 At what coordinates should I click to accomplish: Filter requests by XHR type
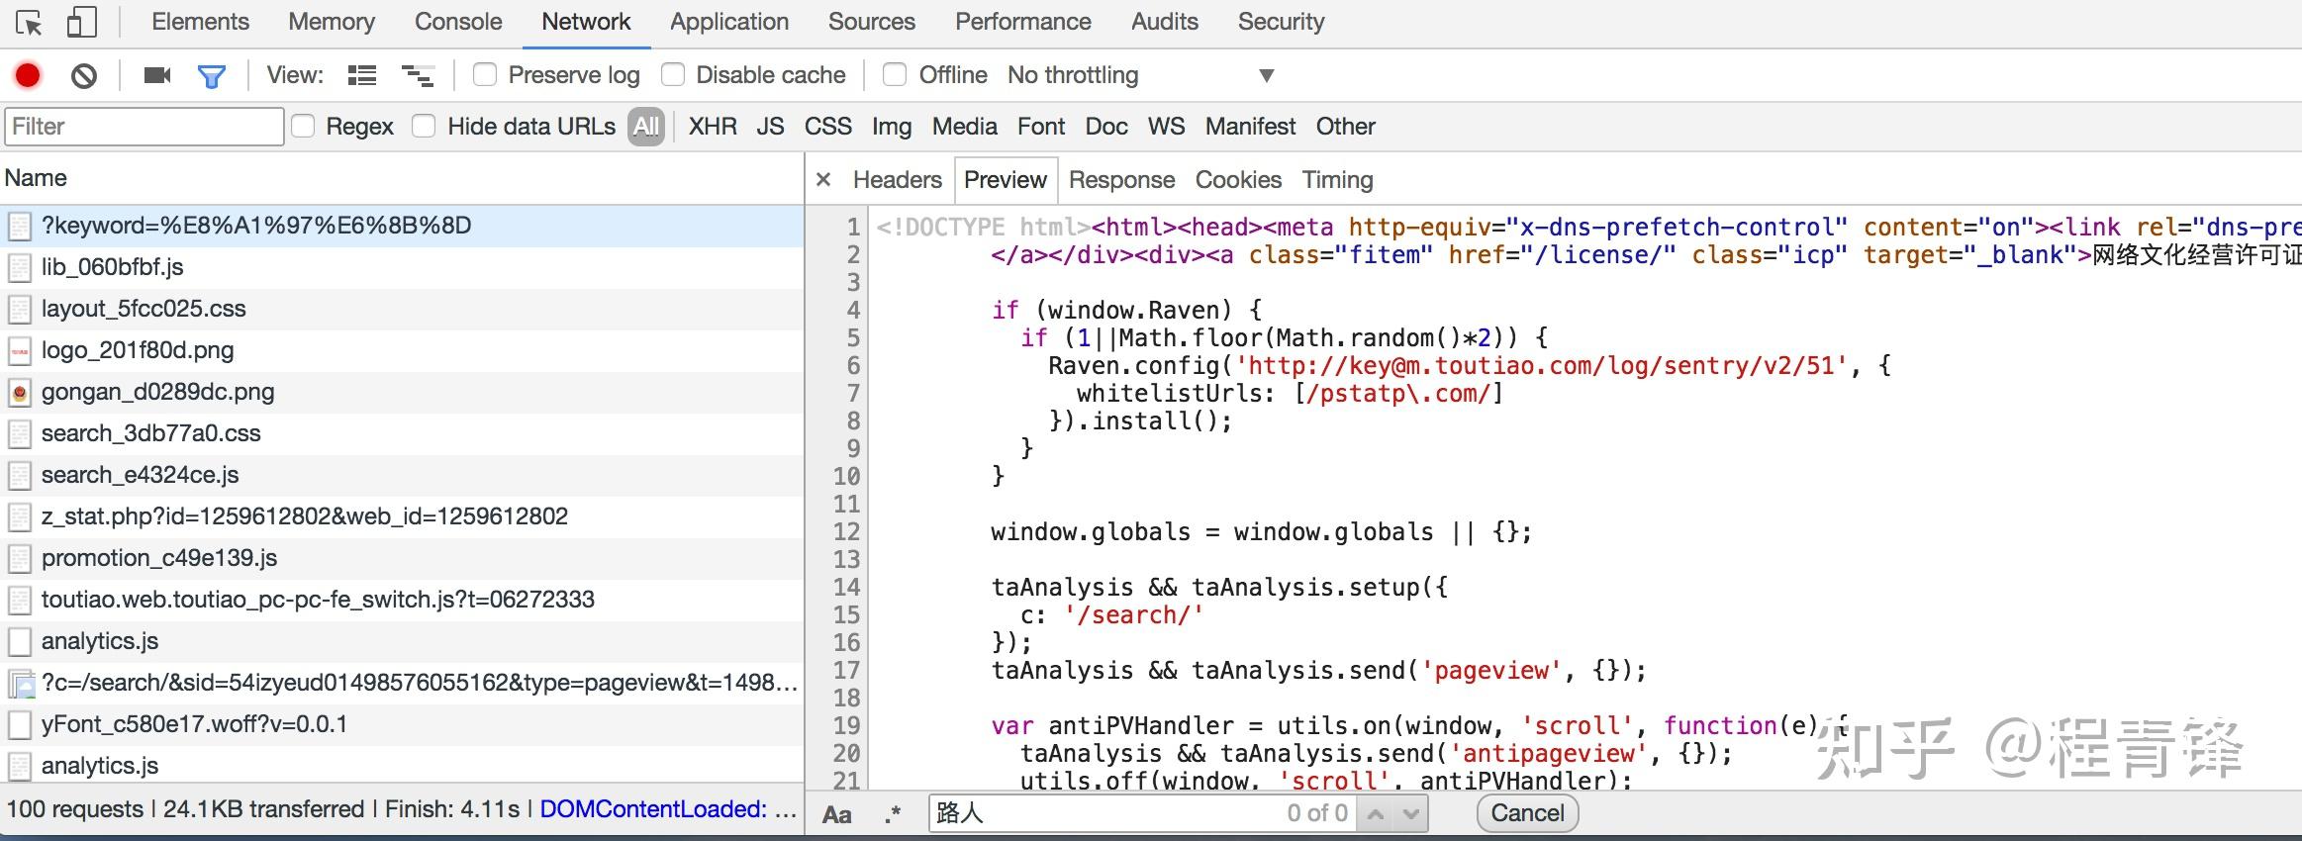tap(712, 127)
